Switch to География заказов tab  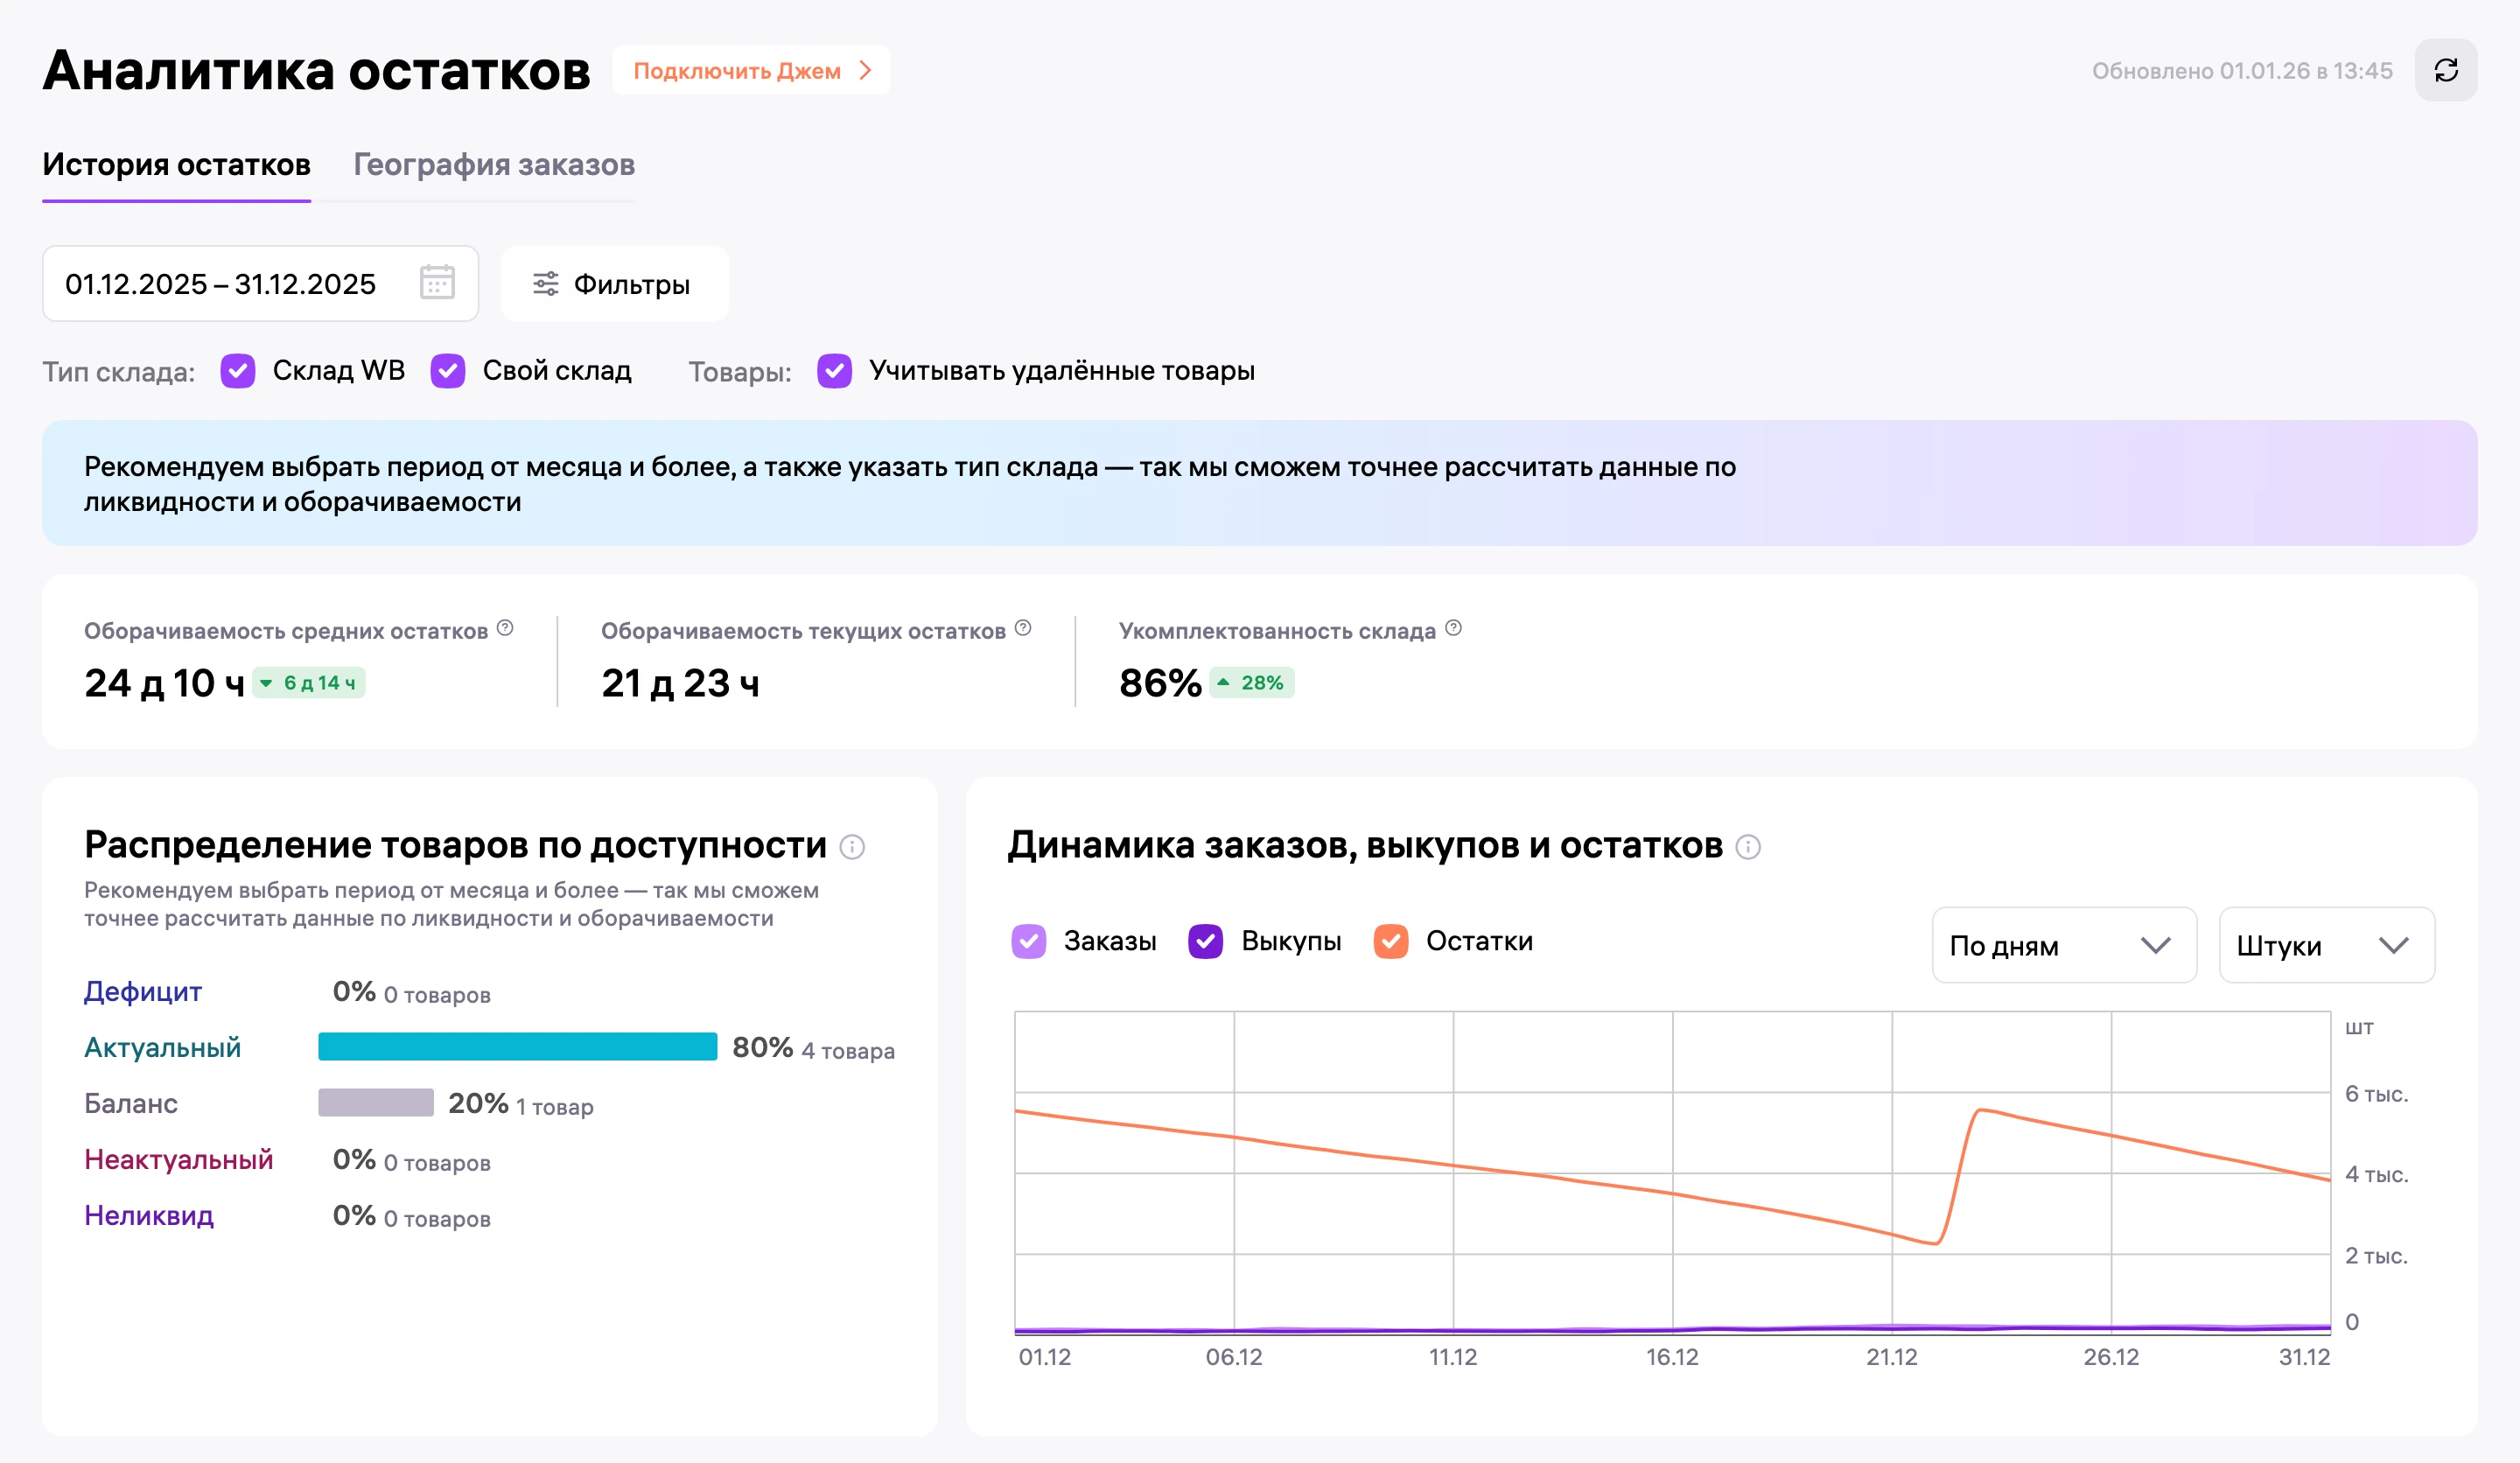[494, 165]
